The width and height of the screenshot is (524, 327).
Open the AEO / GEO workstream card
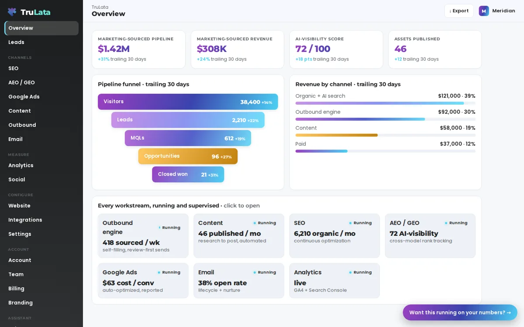click(430, 236)
